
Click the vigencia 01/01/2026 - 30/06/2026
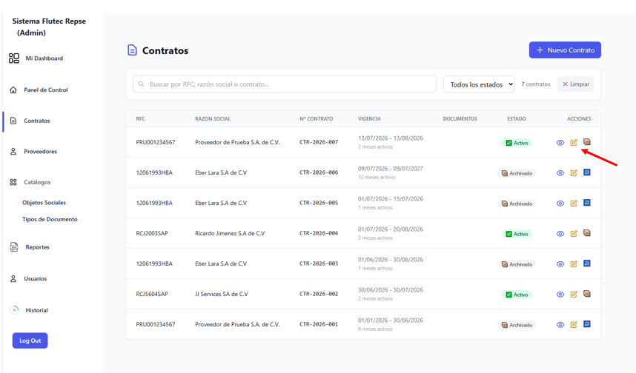tap(391, 320)
